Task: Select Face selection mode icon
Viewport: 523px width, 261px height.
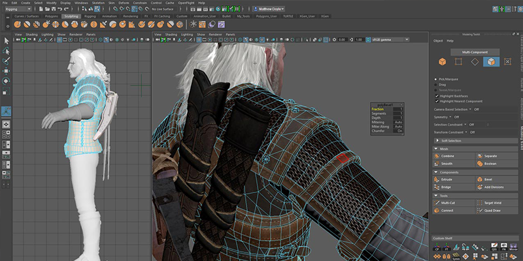Action: [492, 61]
